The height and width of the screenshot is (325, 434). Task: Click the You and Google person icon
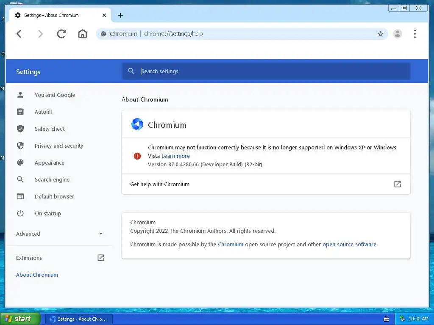[20, 95]
